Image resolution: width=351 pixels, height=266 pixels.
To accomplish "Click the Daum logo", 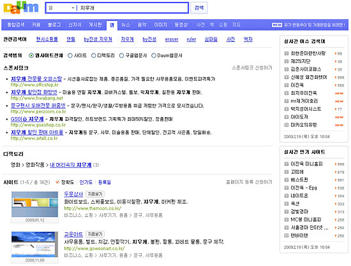I will coord(21,8).
